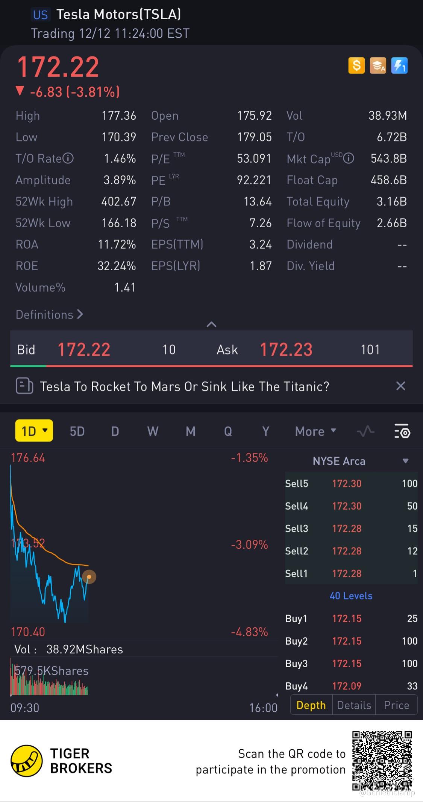
Task: Select the Depth tab
Action: [x=311, y=705]
